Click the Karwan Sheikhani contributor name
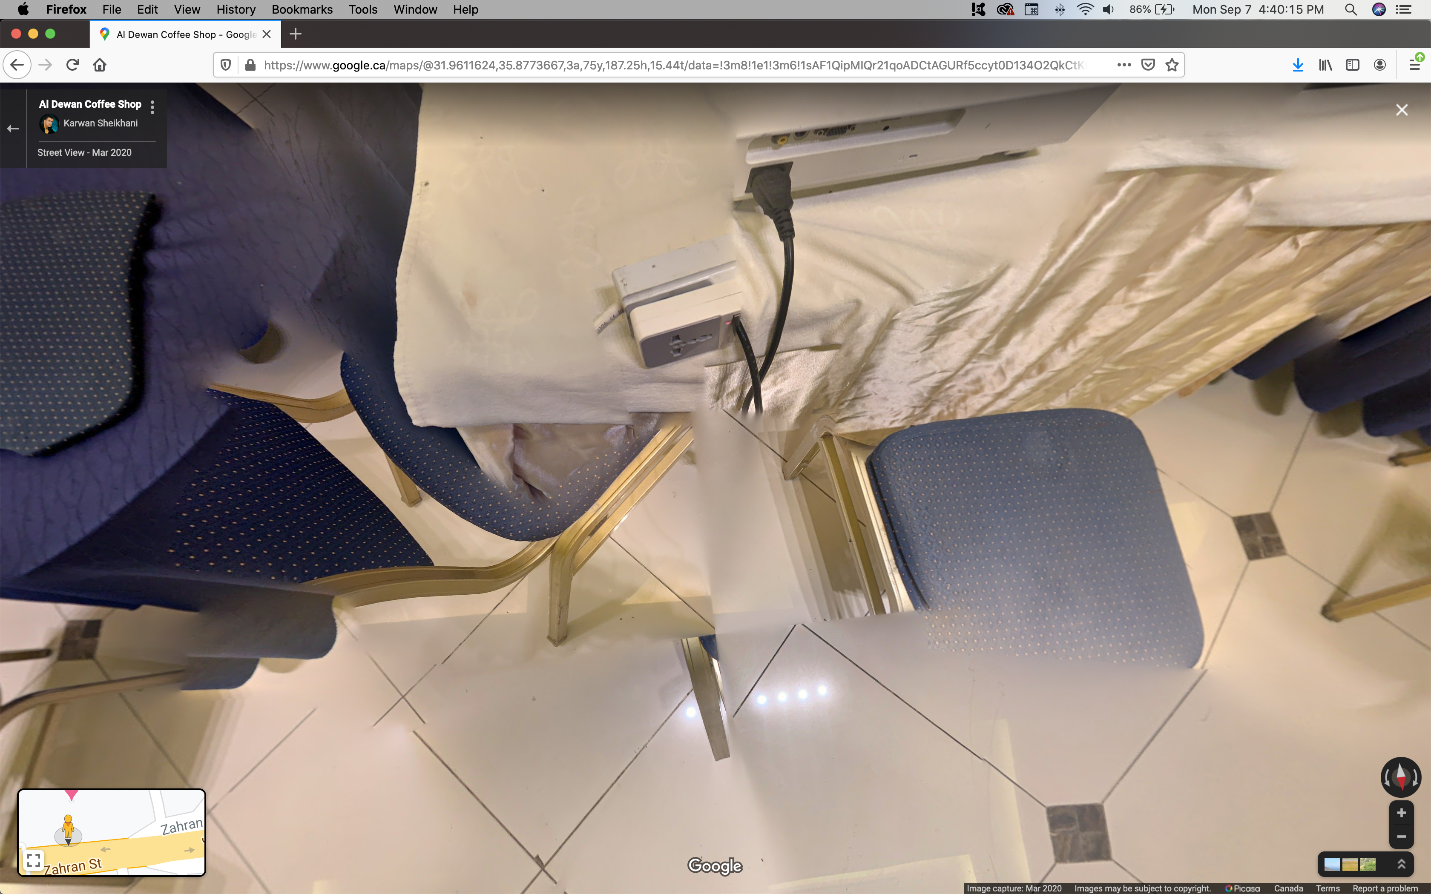Viewport: 1431px width, 894px height. coord(101,123)
